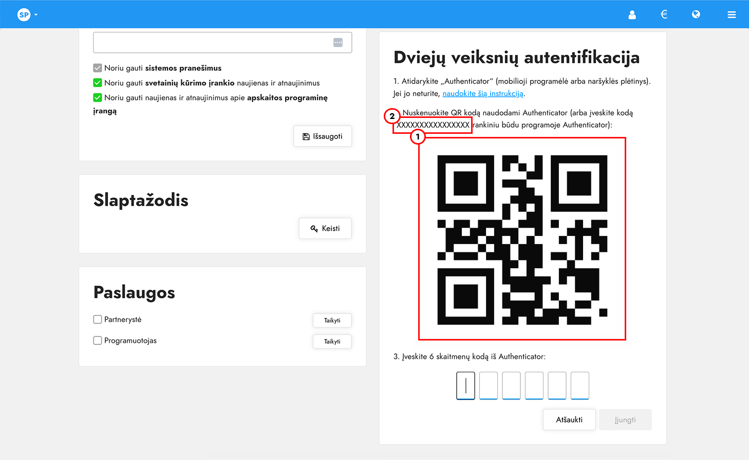Click Taikyti next to Partnerystė
Viewport: 749px width, 460px height.
pyautogui.click(x=332, y=320)
